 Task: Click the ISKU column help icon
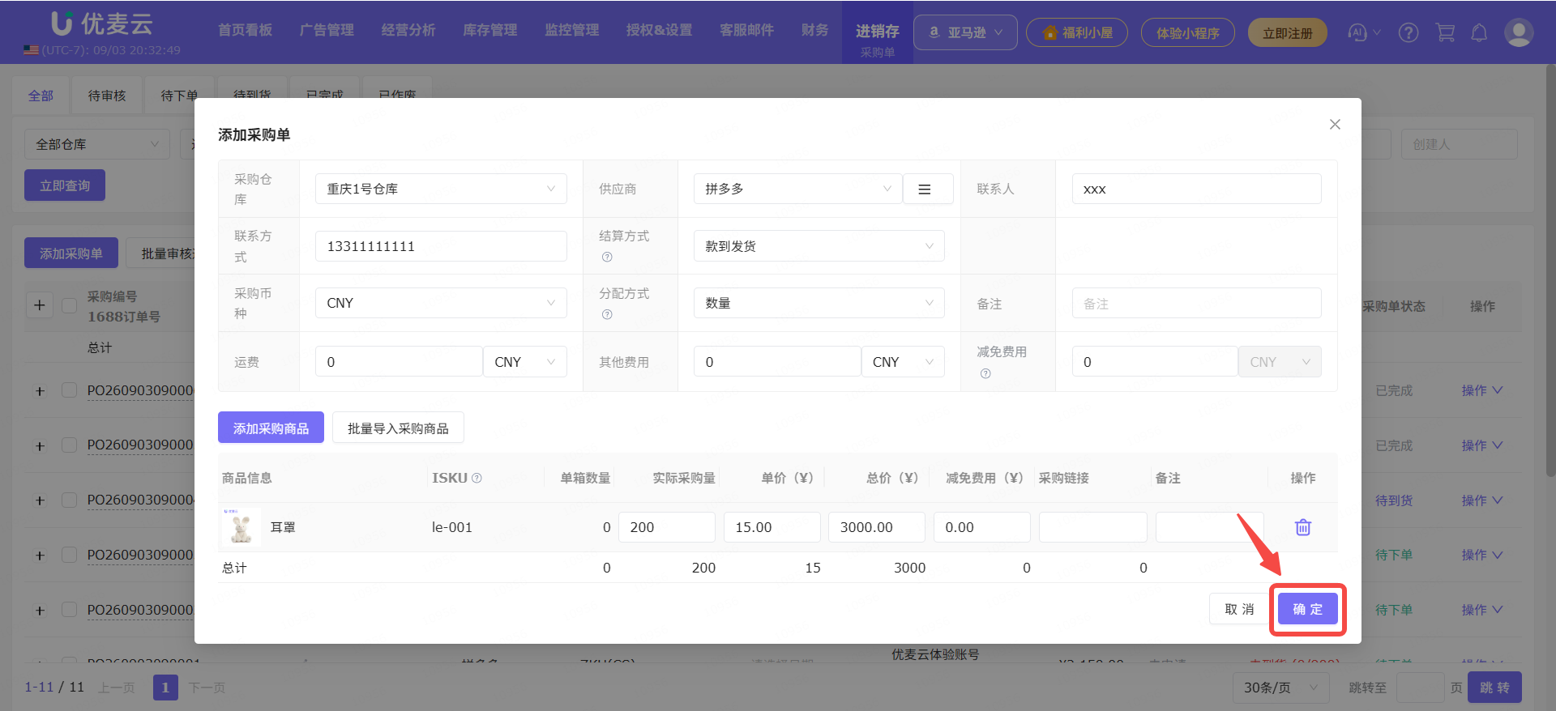pyautogui.click(x=477, y=478)
